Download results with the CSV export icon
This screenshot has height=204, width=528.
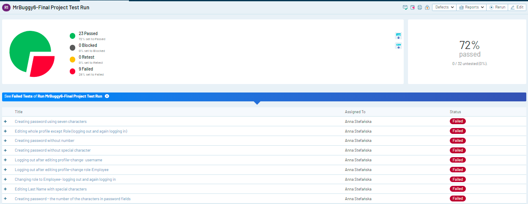click(x=398, y=46)
